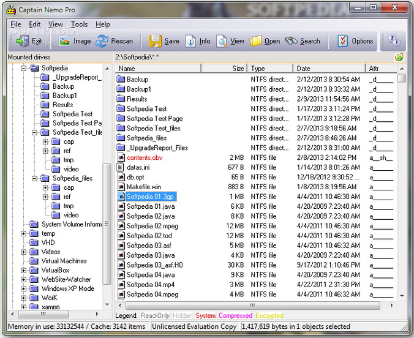Click the Makefile.win file icon

(121, 187)
